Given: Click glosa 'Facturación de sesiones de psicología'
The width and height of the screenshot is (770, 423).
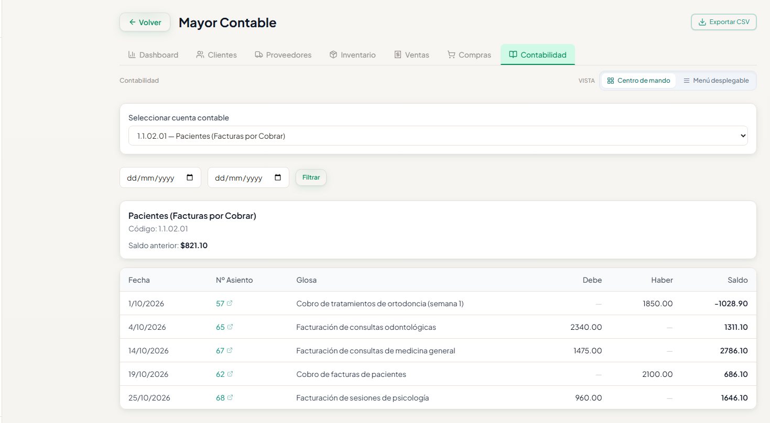Looking at the screenshot, I should pyautogui.click(x=363, y=397).
